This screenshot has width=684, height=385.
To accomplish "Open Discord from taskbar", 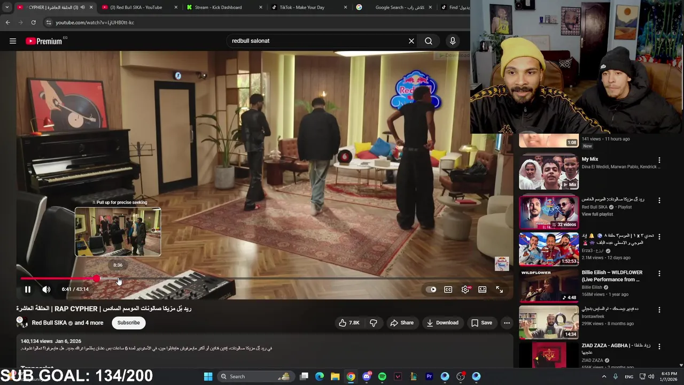I will point(367,376).
